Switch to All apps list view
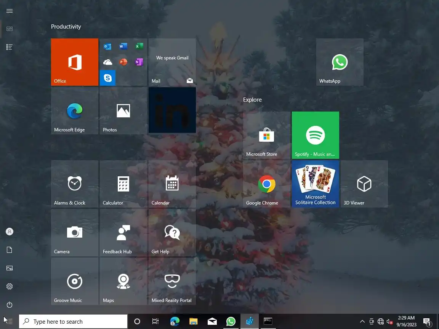 tap(10, 47)
